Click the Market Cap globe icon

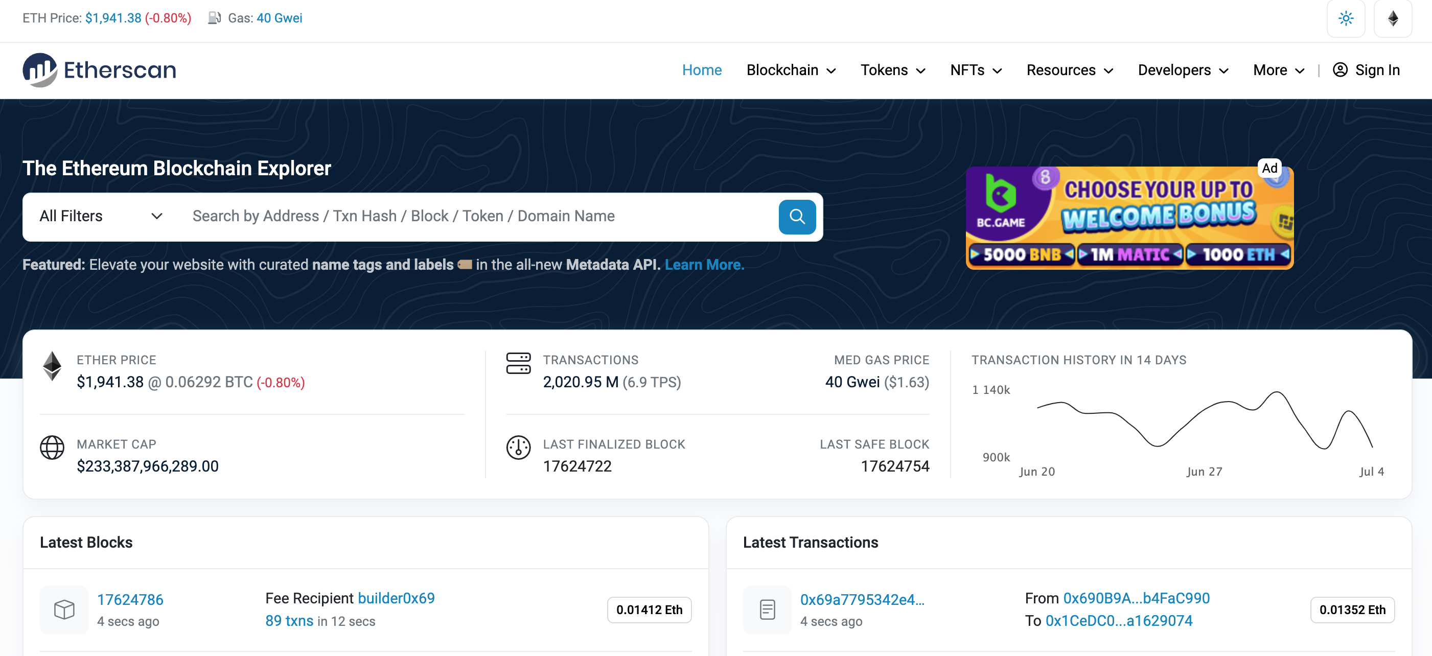[x=52, y=447]
